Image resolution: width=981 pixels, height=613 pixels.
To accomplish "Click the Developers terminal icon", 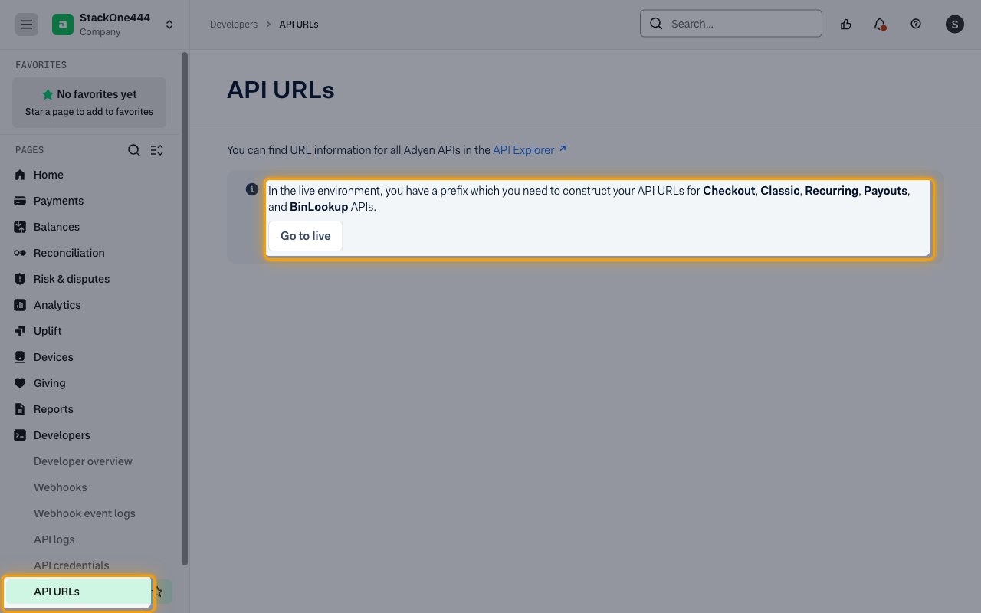I will pyautogui.click(x=20, y=435).
